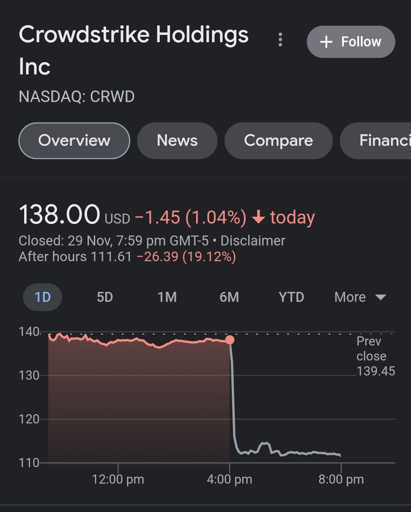The width and height of the screenshot is (411, 512).
Task: Switch chart to 5D range
Action: pyautogui.click(x=105, y=297)
